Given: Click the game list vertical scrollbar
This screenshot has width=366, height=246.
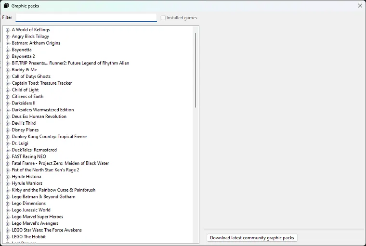Looking at the screenshot, I should pyautogui.click(x=196, y=70).
